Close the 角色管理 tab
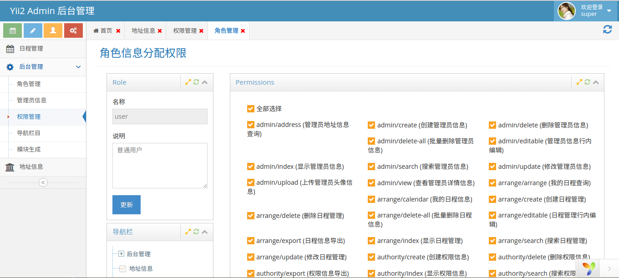Image resolution: width=619 pixels, height=278 pixels. coord(243,31)
